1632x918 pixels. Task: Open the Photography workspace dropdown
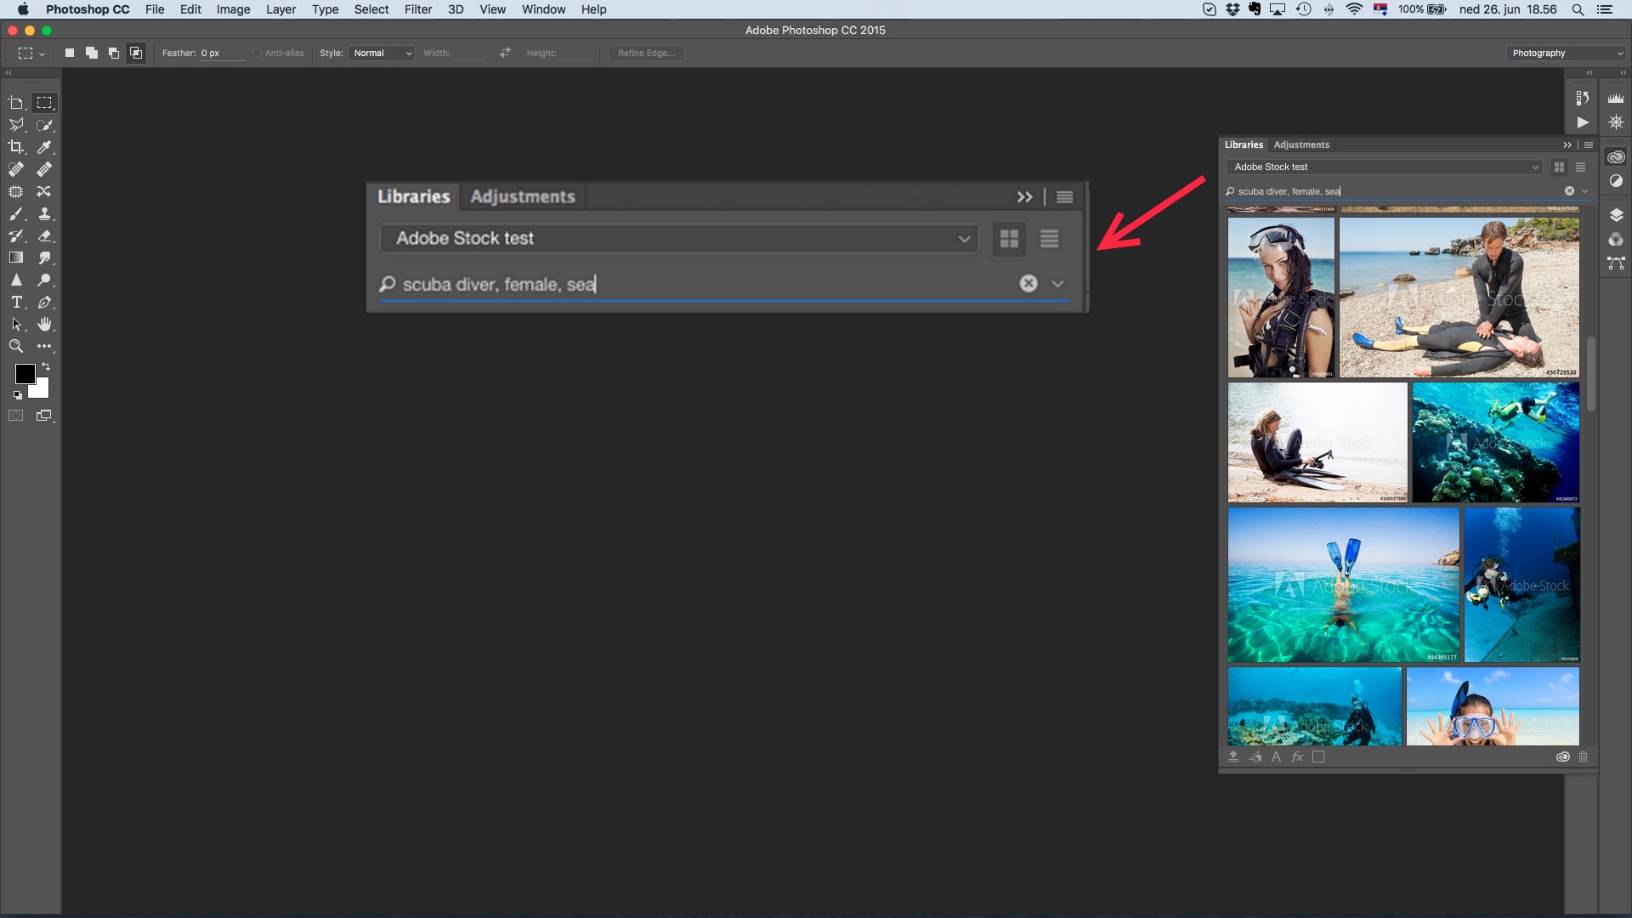coord(1567,53)
